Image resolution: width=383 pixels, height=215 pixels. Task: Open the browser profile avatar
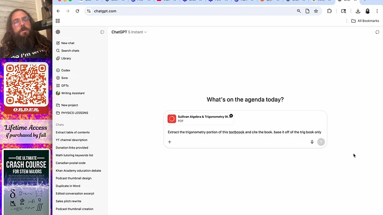[367, 11]
